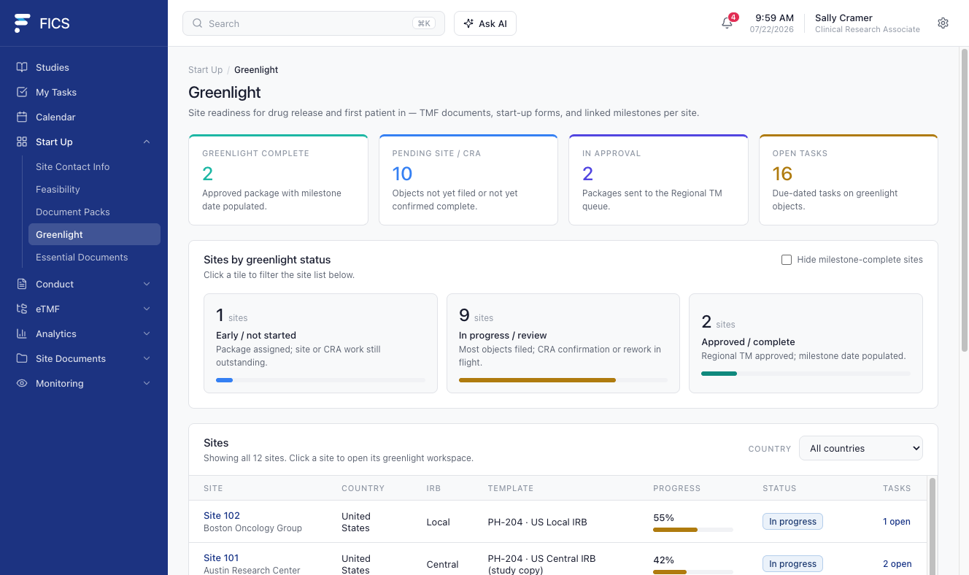Expand the Site Documents section chevron
Image resolution: width=969 pixels, height=575 pixels.
click(147, 358)
